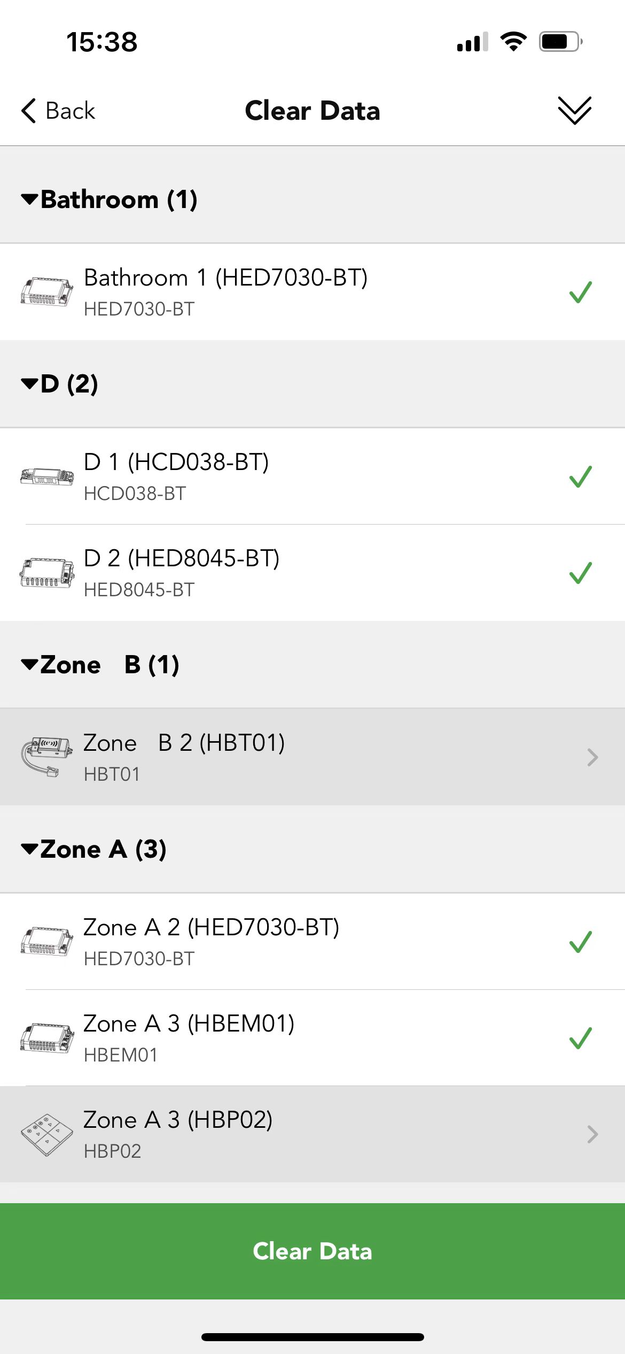Tap the green Clear Data button
Viewport: 625px width, 1354px height.
pos(312,1251)
